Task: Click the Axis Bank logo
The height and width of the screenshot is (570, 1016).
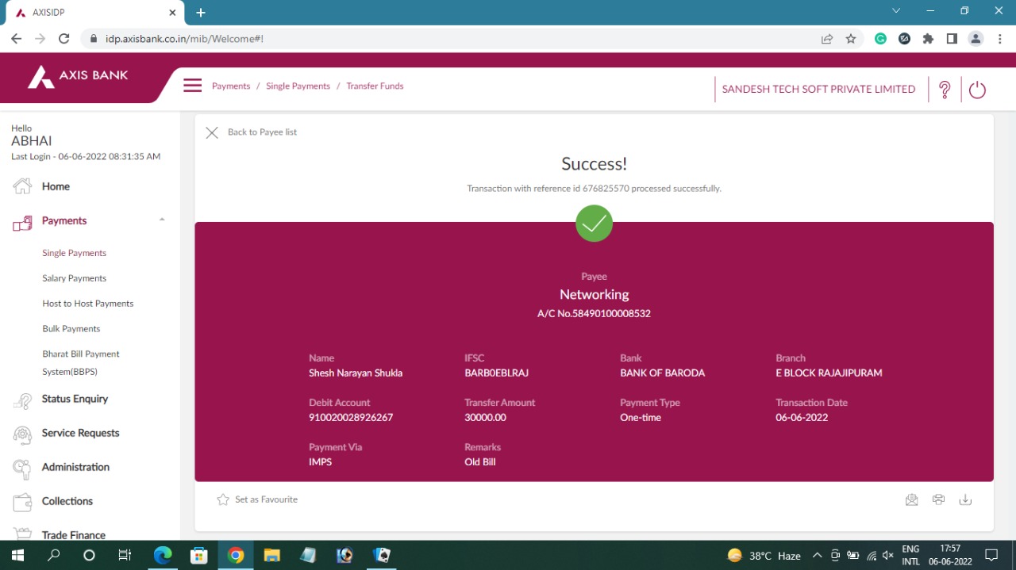Action: [x=78, y=76]
